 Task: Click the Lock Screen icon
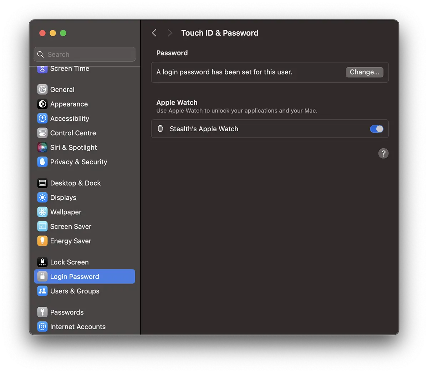point(42,262)
